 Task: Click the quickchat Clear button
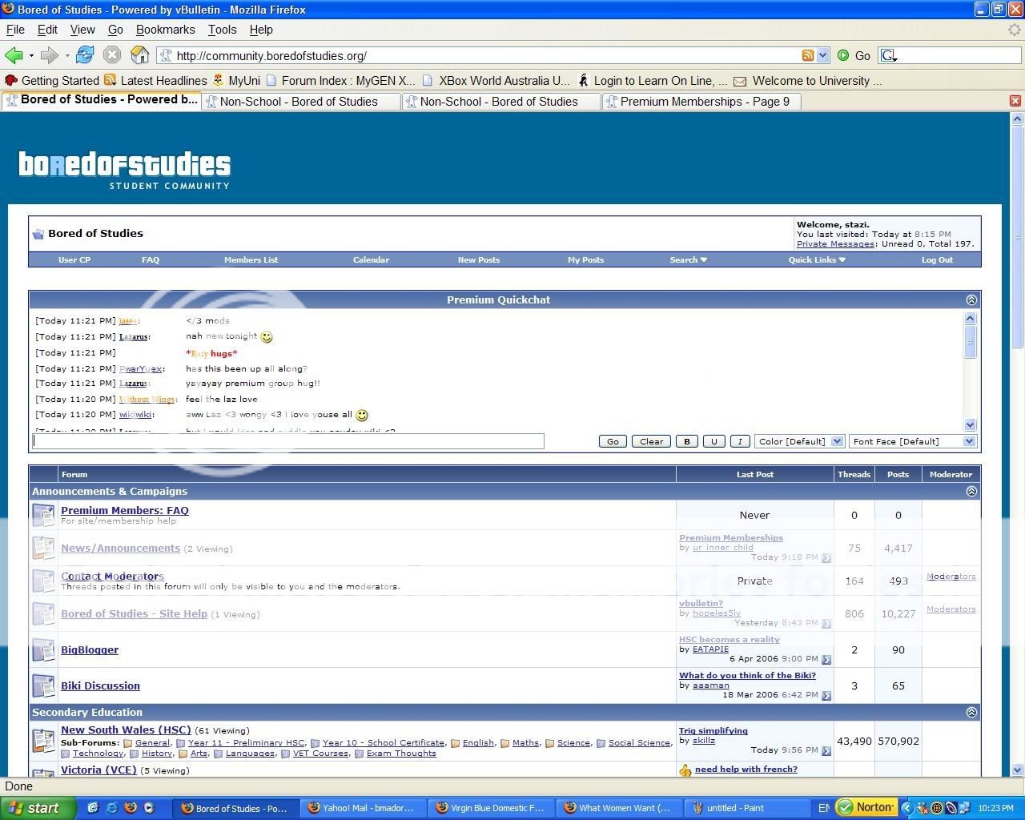(x=651, y=441)
